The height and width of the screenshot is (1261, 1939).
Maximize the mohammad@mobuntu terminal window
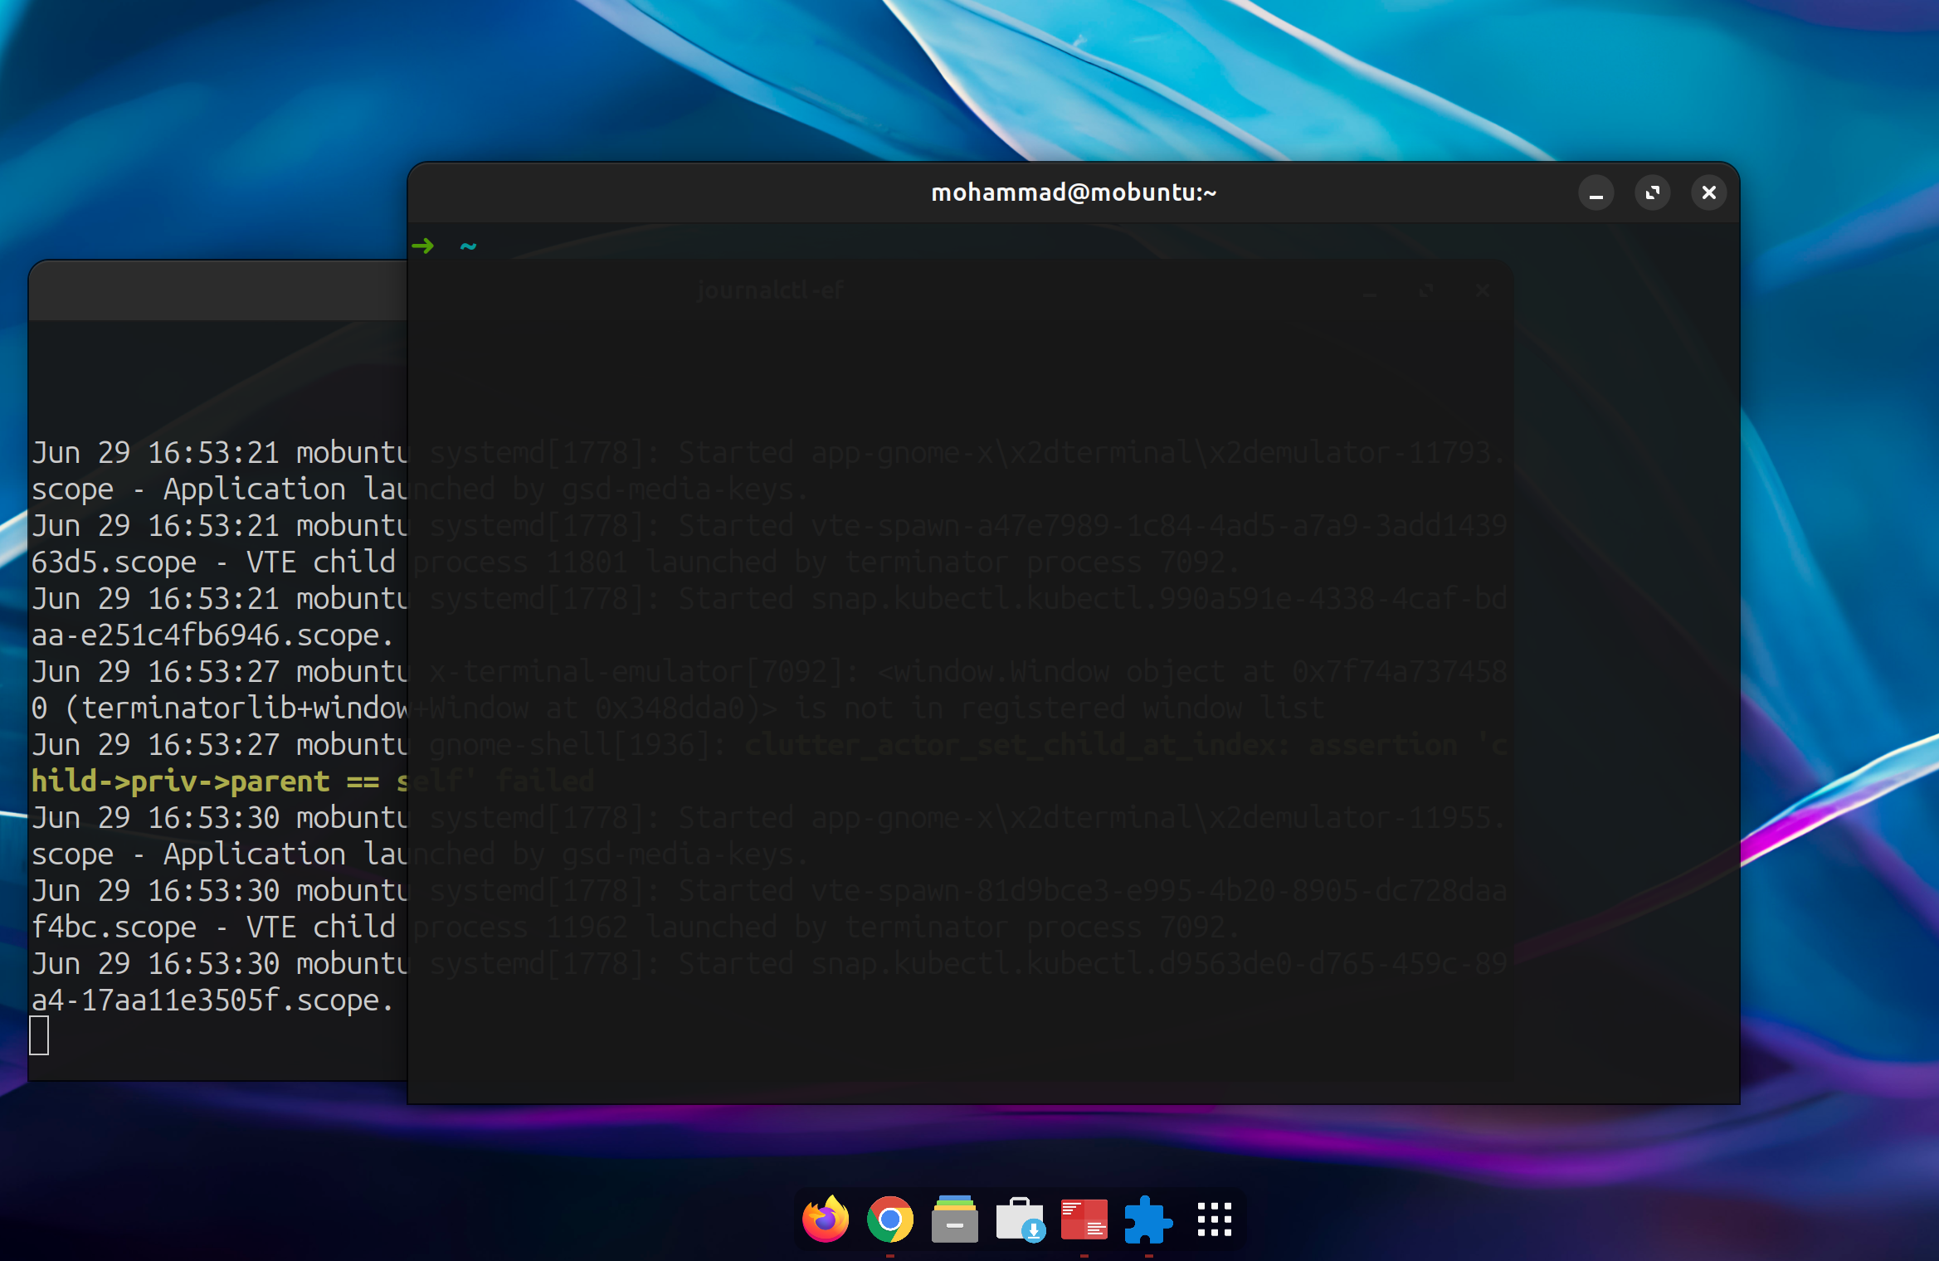[x=1652, y=192]
